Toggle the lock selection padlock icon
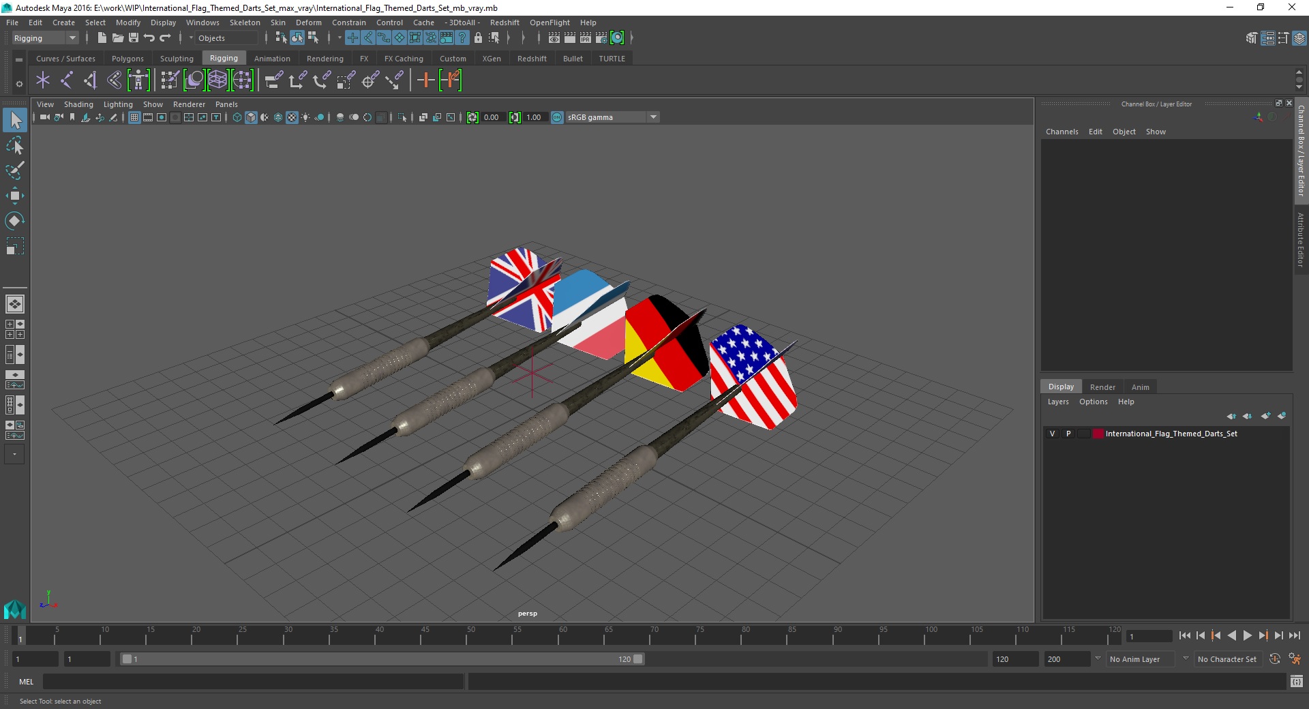Image resolution: width=1309 pixels, height=709 pixels. click(478, 38)
